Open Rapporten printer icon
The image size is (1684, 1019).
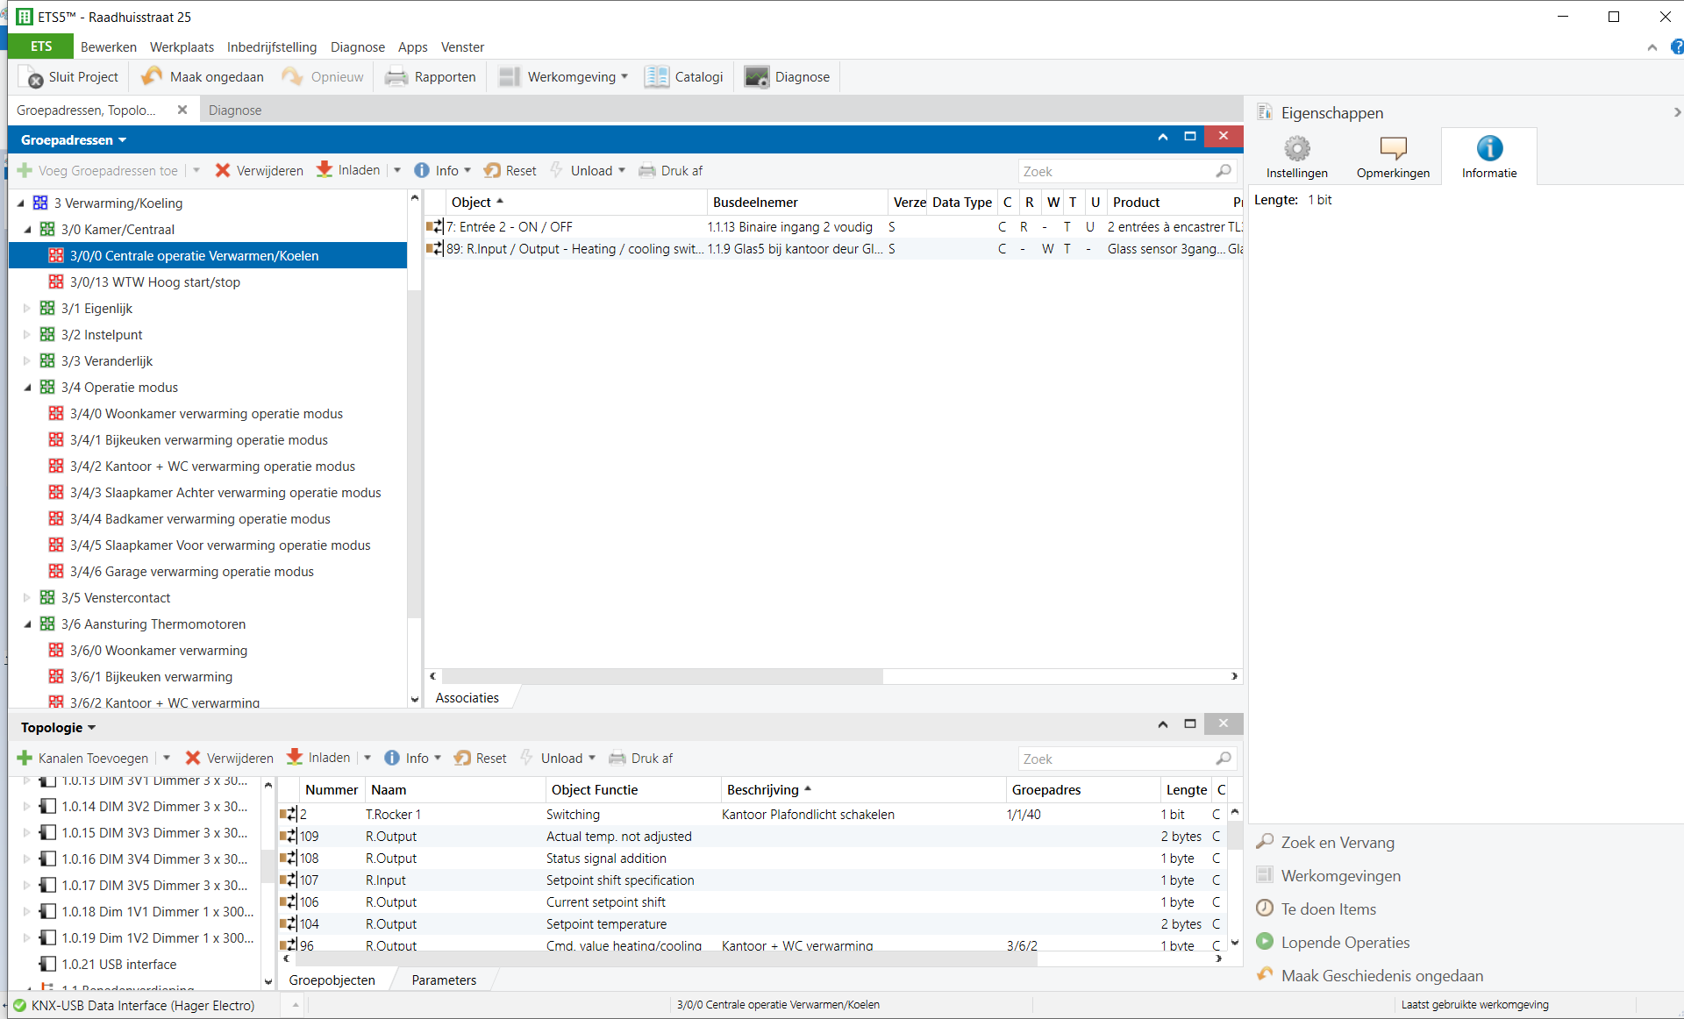pyautogui.click(x=396, y=76)
